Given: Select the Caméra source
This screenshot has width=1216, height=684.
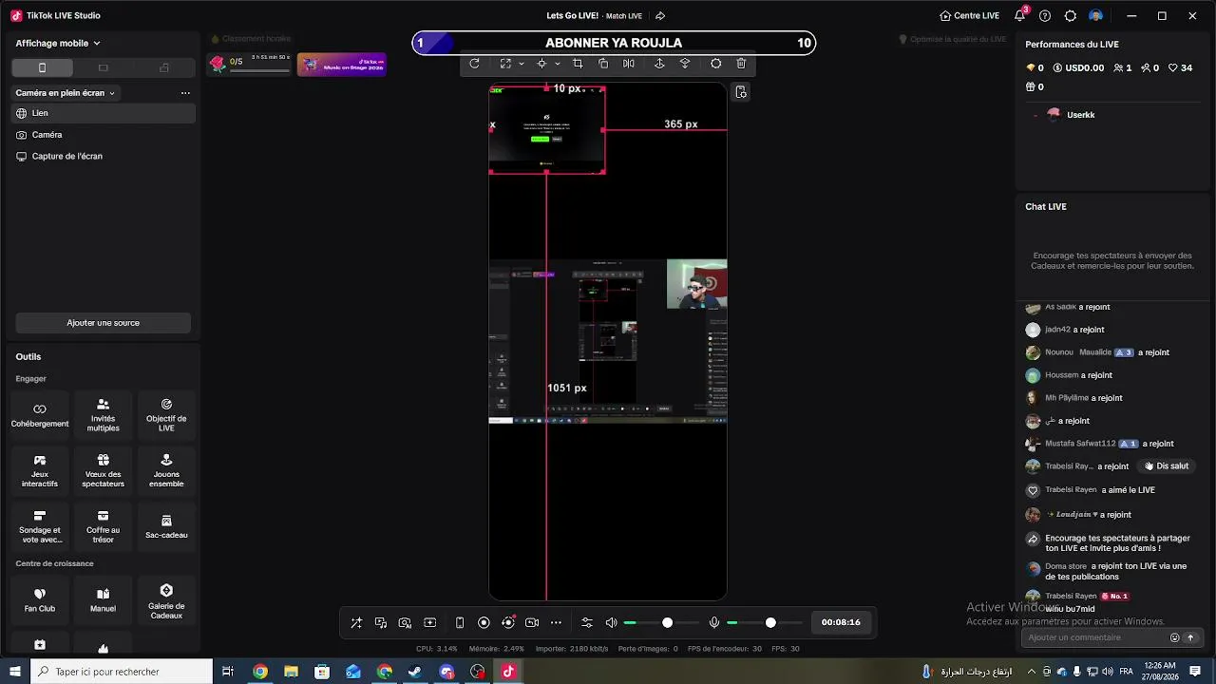Looking at the screenshot, I should pyautogui.click(x=104, y=135).
